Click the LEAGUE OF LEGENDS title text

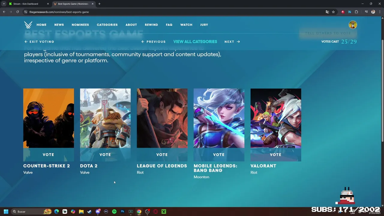pyautogui.click(x=162, y=166)
